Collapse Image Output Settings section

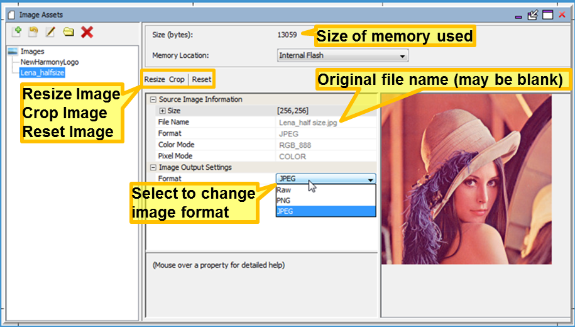[153, 167]
